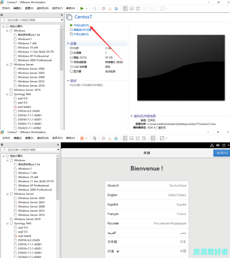The width and height of the screenshot is (230, 258).
Task: Take snapshot using lower window toolbar clock icon
Action: point(103,138)
